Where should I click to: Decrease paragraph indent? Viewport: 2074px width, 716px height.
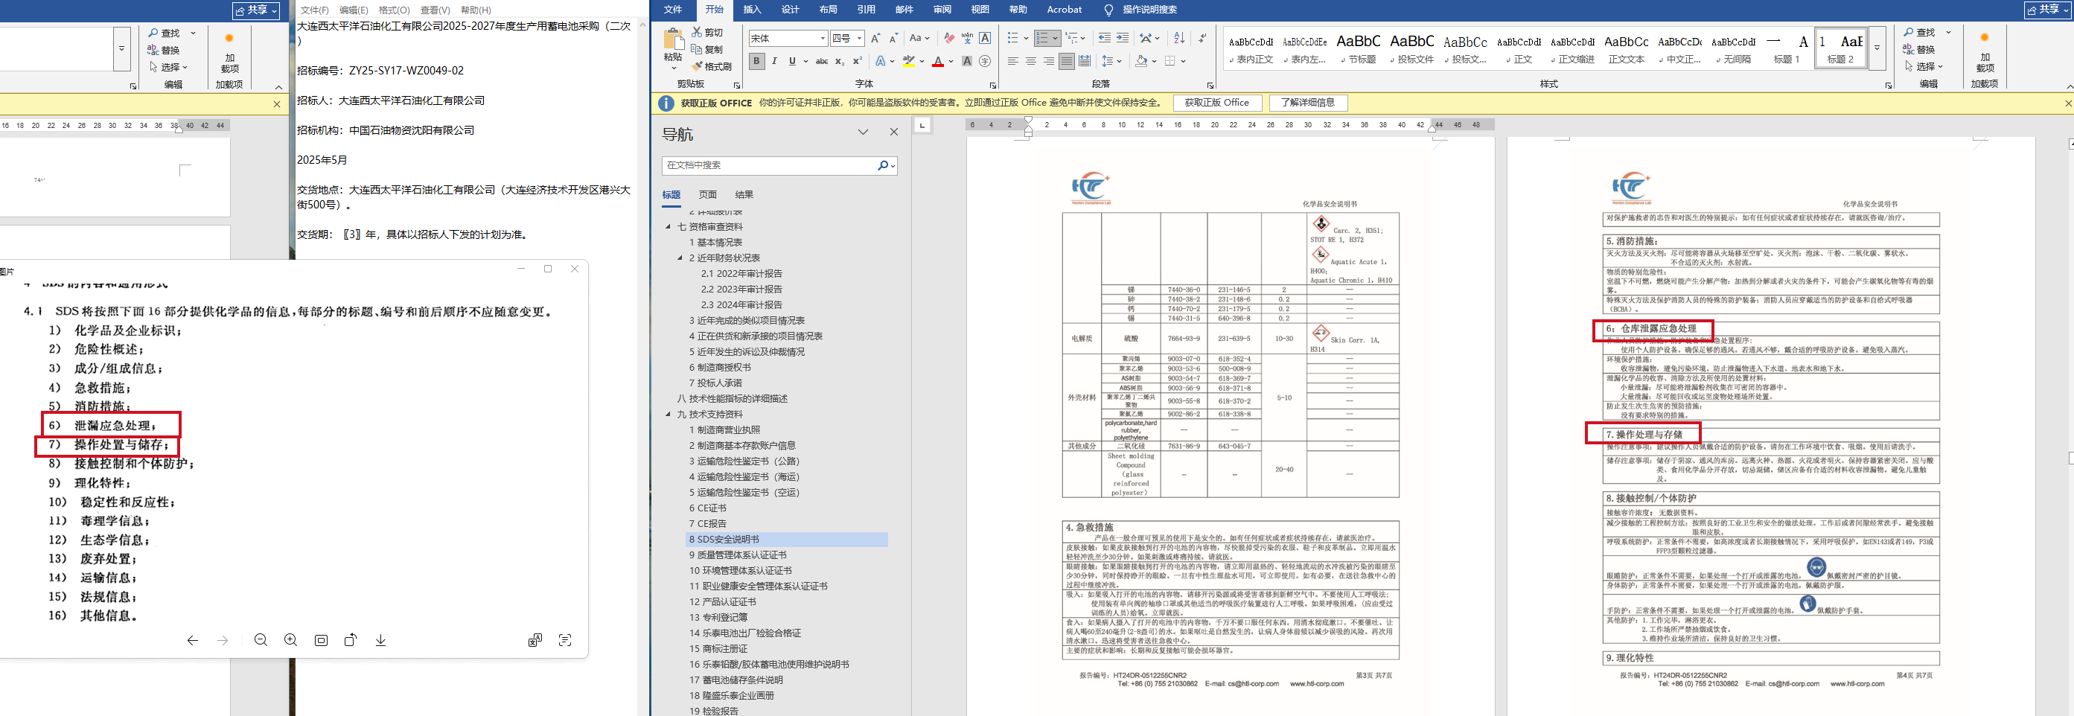(x=1104, y=38)
